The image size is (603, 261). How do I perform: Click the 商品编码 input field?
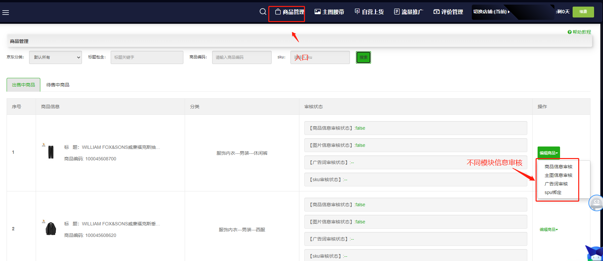242,57
